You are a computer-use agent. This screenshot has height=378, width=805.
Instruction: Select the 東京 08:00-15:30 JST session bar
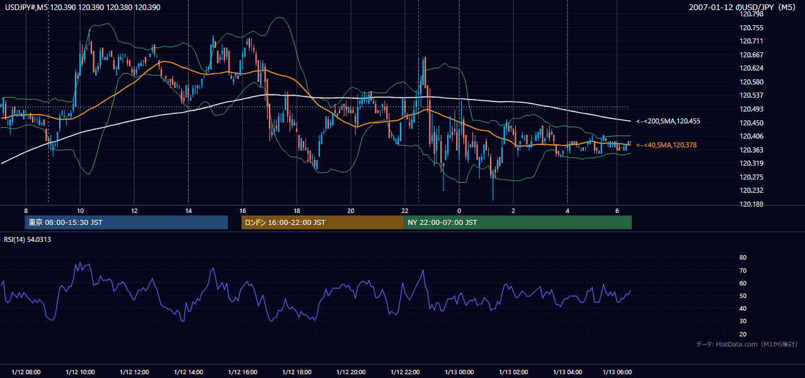tap(127, 222)
